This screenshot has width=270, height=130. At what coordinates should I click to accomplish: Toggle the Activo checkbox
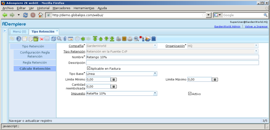[190, 94]
